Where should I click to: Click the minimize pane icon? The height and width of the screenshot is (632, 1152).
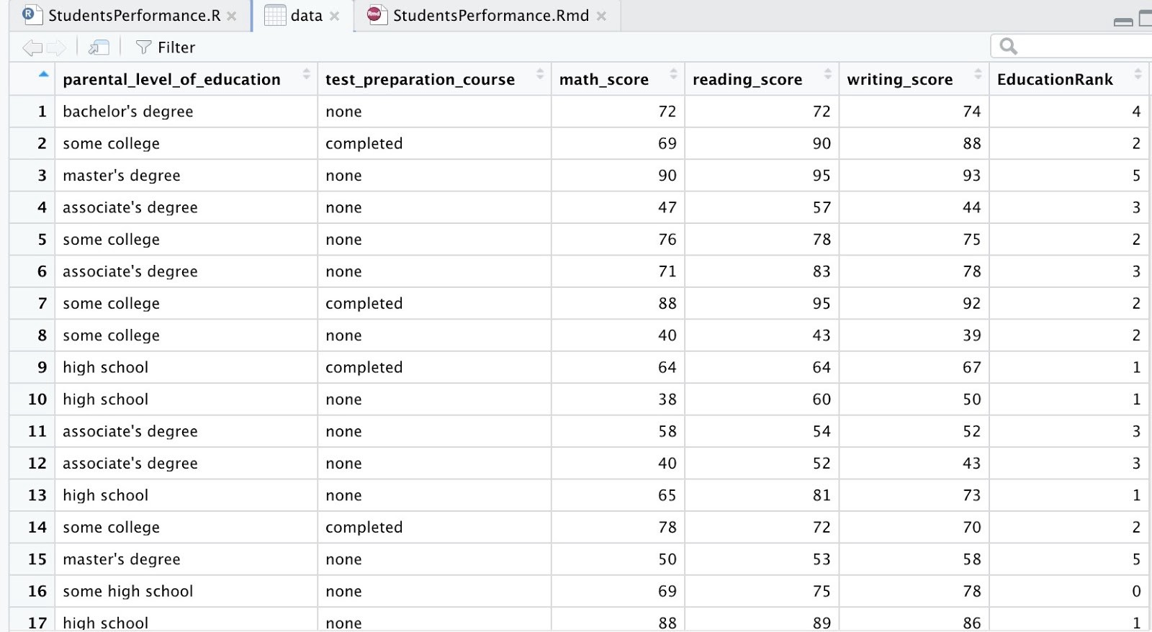click(1122, 22)
